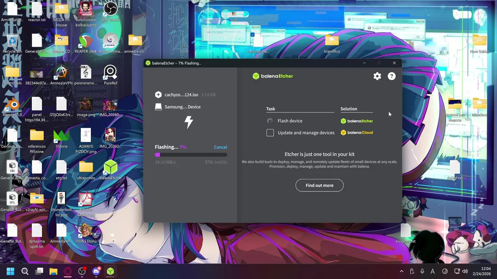Select the djmajima spell.txt file
The image size is (497, 279).
coord(36,236)
